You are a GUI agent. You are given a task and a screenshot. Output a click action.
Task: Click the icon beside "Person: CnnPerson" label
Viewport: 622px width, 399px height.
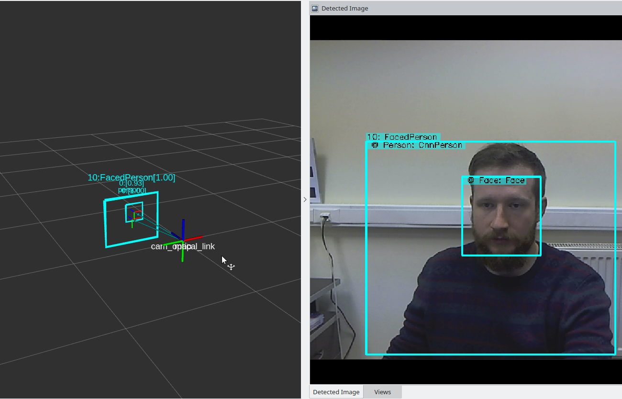375,145
